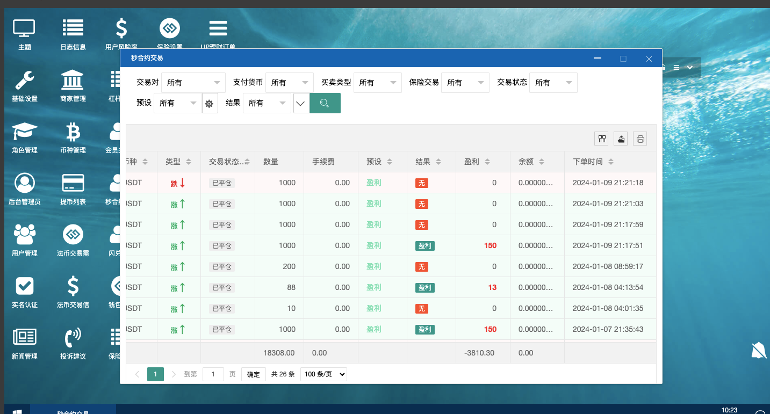Open the 币种管理 bitcoin icon
The height and width of the screenshot is (414, 770).
[73, 134]
